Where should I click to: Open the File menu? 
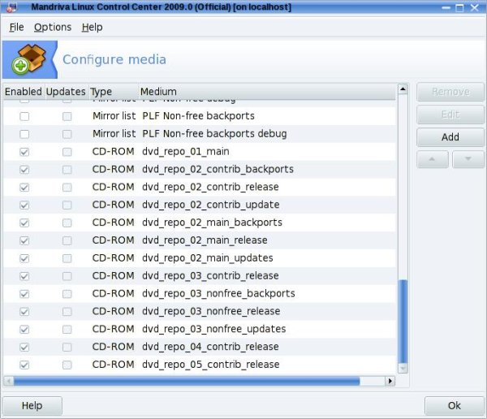16,28
